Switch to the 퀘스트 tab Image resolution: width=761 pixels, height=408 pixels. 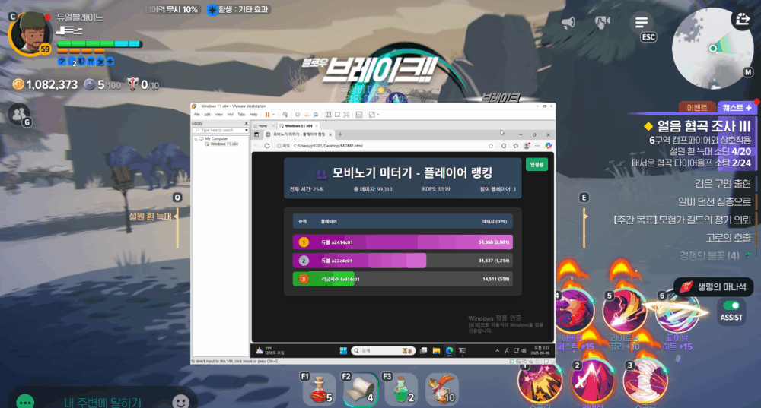pyautogui.click(x=737, y=108)
